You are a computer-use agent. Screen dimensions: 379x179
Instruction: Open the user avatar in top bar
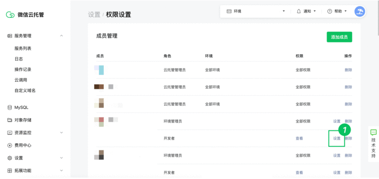(x=360, y=11)
